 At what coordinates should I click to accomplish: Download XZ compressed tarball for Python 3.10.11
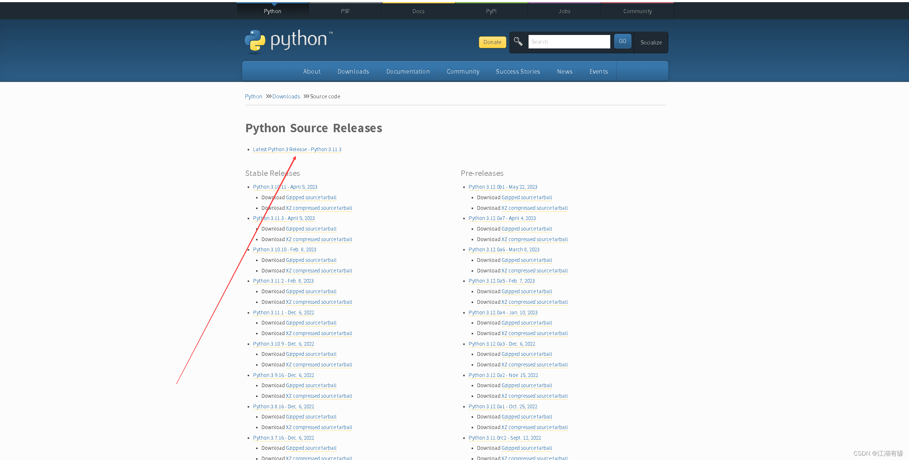click(x=319, y=208)
